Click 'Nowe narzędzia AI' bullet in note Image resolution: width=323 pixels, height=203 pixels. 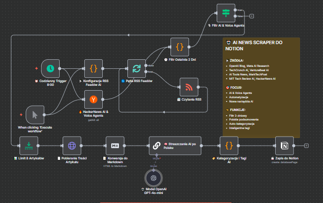[241, 101]
